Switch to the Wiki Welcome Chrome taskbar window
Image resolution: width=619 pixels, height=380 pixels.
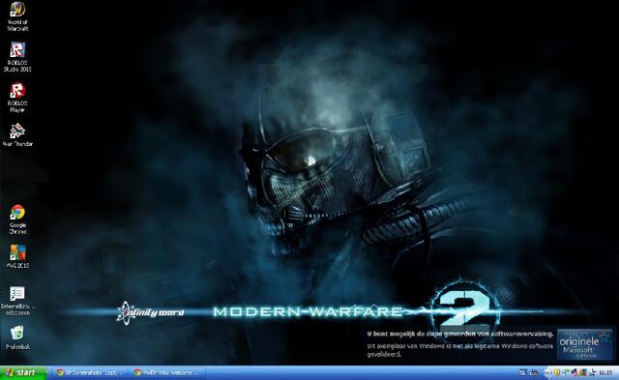coord(167,372)
